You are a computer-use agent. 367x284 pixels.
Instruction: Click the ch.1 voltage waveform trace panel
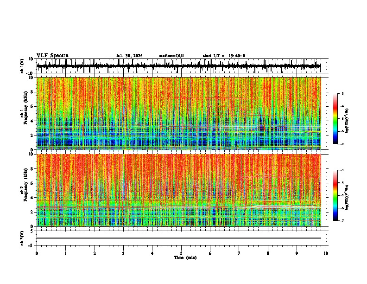[x=182, y=66]
